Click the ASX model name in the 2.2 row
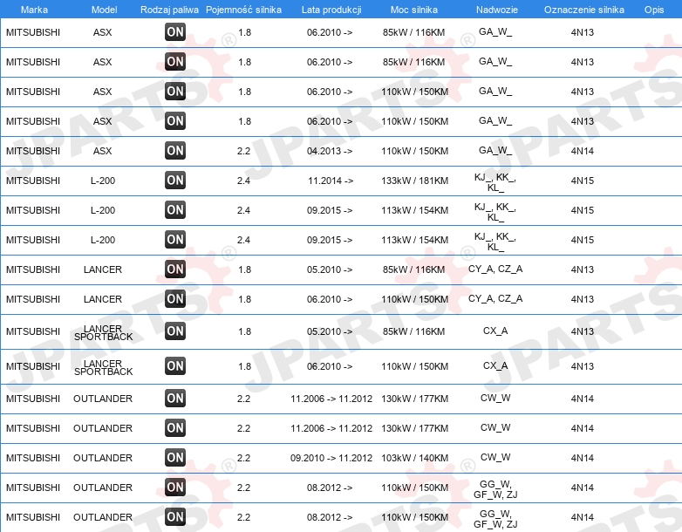The image size is (682, 532). (x=103, y=151)
